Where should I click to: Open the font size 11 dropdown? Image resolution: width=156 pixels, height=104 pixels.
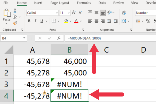point(69,13)
